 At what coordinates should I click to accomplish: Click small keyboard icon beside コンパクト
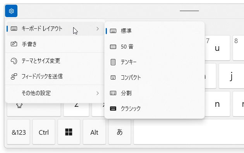click(x=113, y=78)
